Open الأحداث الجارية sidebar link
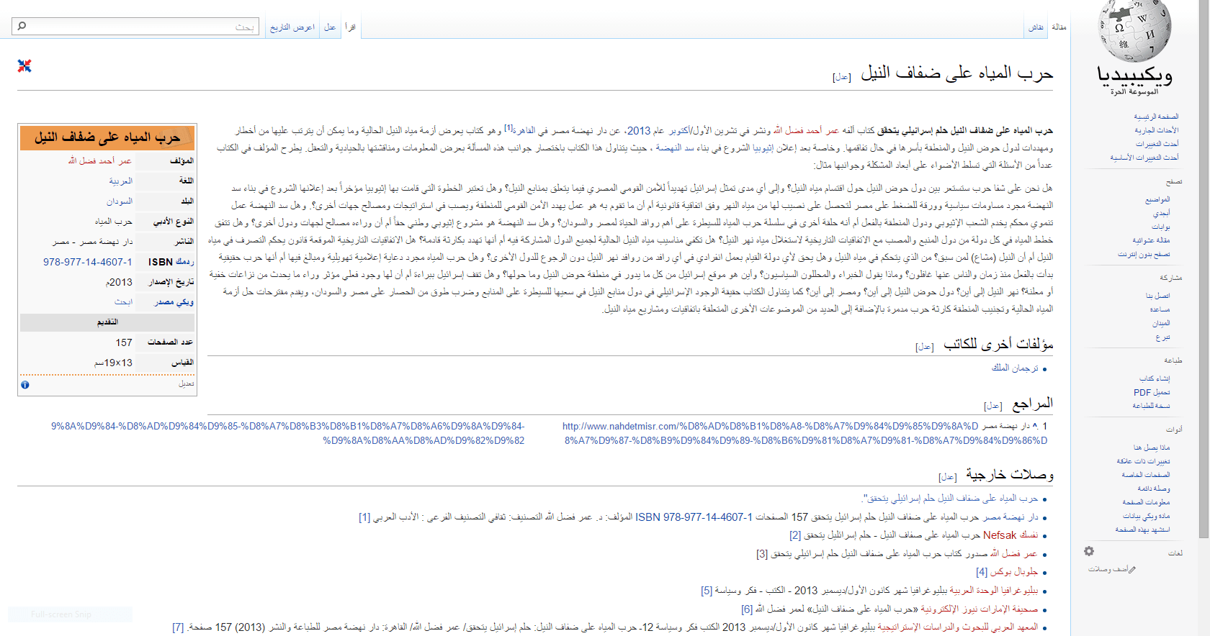This screenshot has width=1210, height=636. [x=1157, y=130]
